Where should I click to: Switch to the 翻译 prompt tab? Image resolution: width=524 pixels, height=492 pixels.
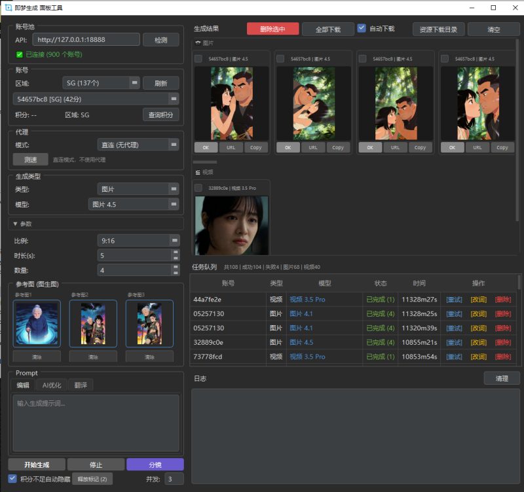[81, 385]
